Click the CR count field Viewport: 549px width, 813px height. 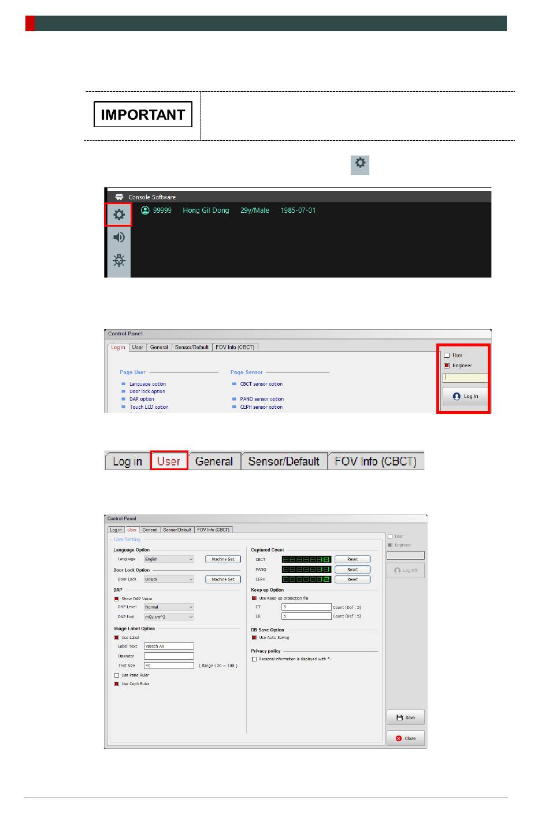coord(306,616)
